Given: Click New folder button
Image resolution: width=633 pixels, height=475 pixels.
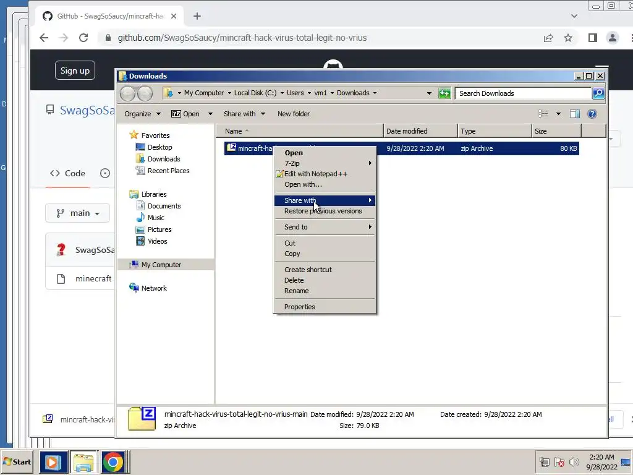Looking at the screenshot, I should [294, 114].
